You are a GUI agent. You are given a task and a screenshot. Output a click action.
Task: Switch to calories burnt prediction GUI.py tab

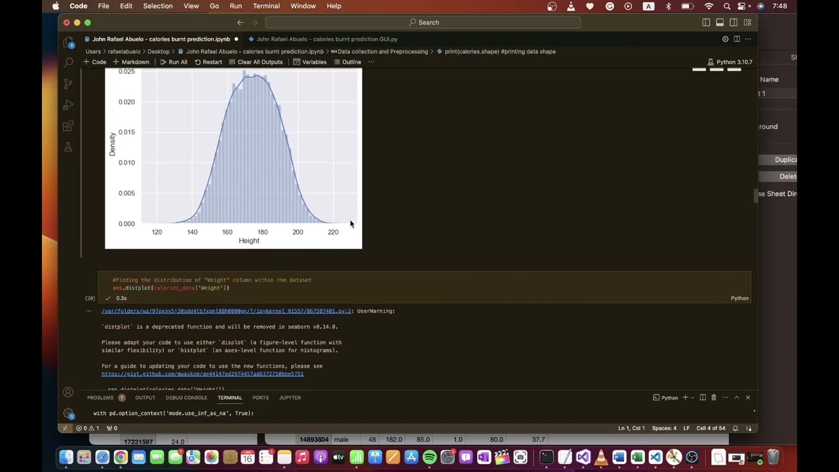pos(323,39)
